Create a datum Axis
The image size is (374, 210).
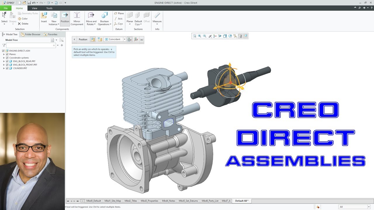click(x=119, y=19)
